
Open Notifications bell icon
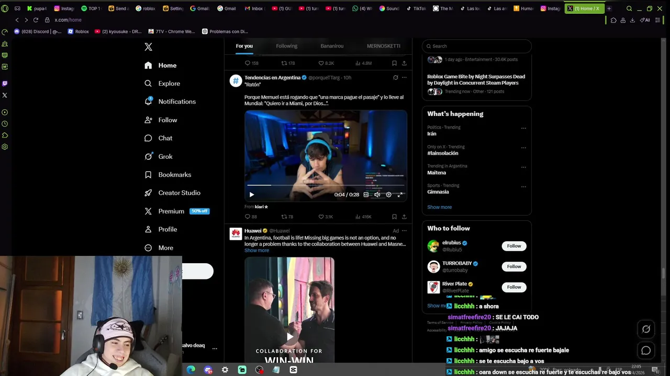[x=148, y=101]
